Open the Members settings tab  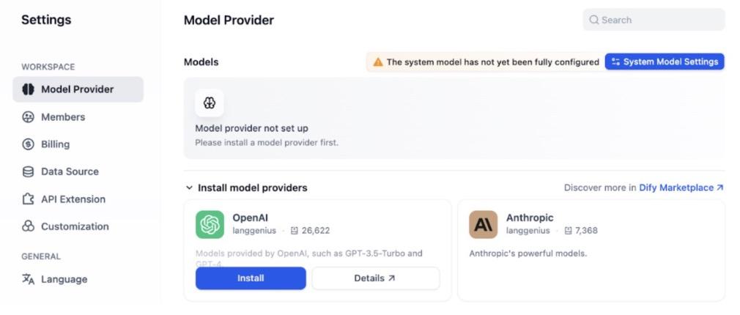(x=63, y=117)
